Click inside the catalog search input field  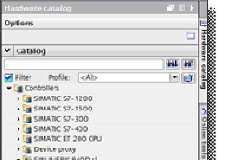click(x=84, y=64)
